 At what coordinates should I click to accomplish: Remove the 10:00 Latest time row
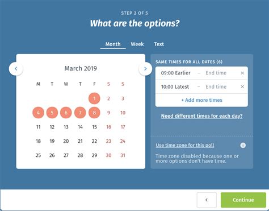point(242,86)
